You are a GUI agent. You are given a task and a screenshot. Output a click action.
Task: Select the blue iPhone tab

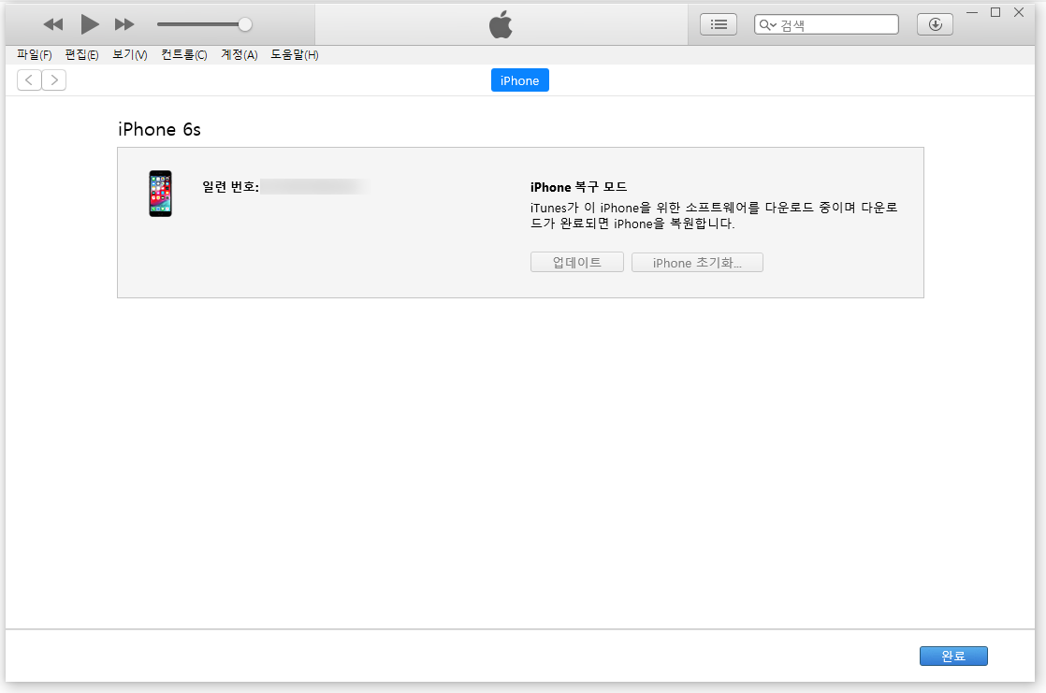click(x=519, y=80)
